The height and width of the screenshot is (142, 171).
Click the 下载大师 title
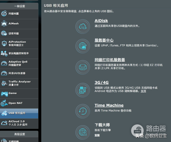[102, 125]
